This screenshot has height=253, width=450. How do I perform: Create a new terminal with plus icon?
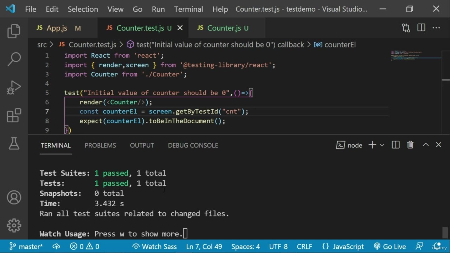[372, 145]
